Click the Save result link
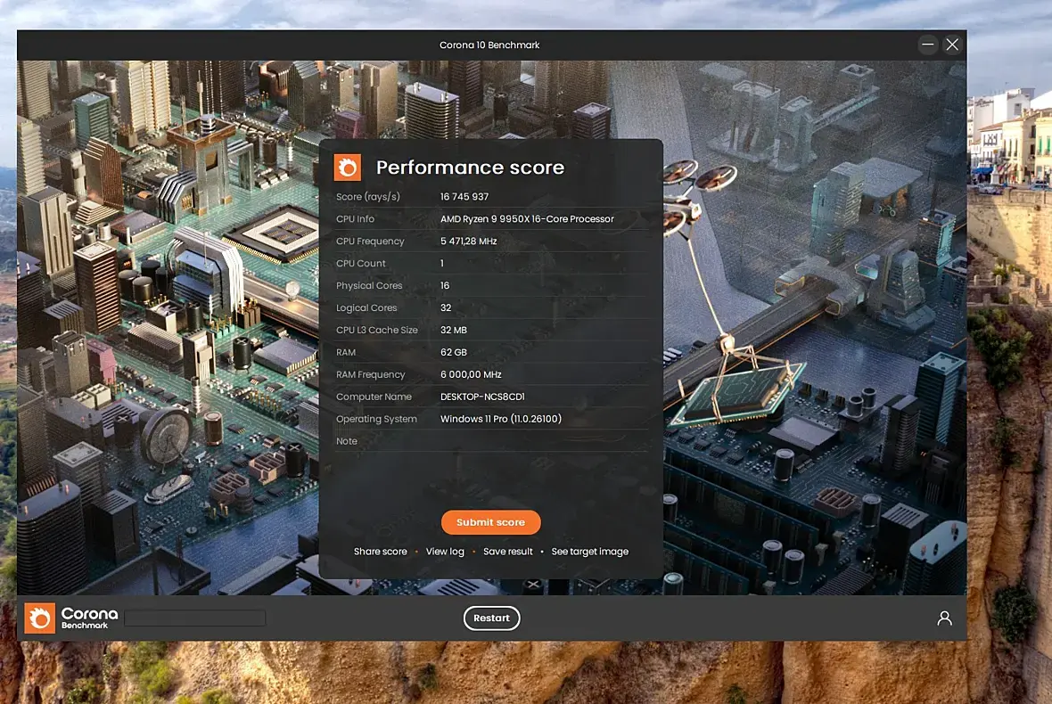This screenshot has height=704, width=1052. pyautogui.click(x=508, y=552)
